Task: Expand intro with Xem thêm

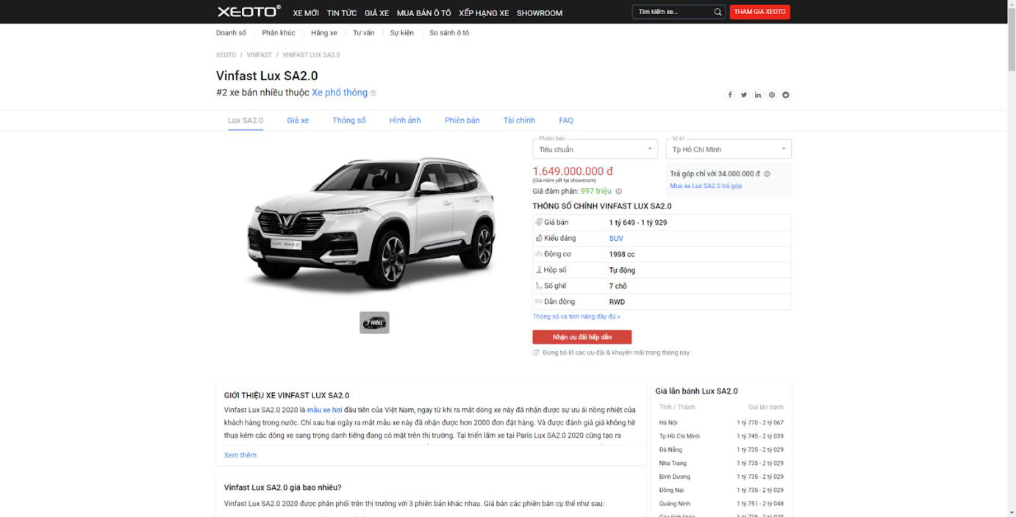Action: click(240, 455)
